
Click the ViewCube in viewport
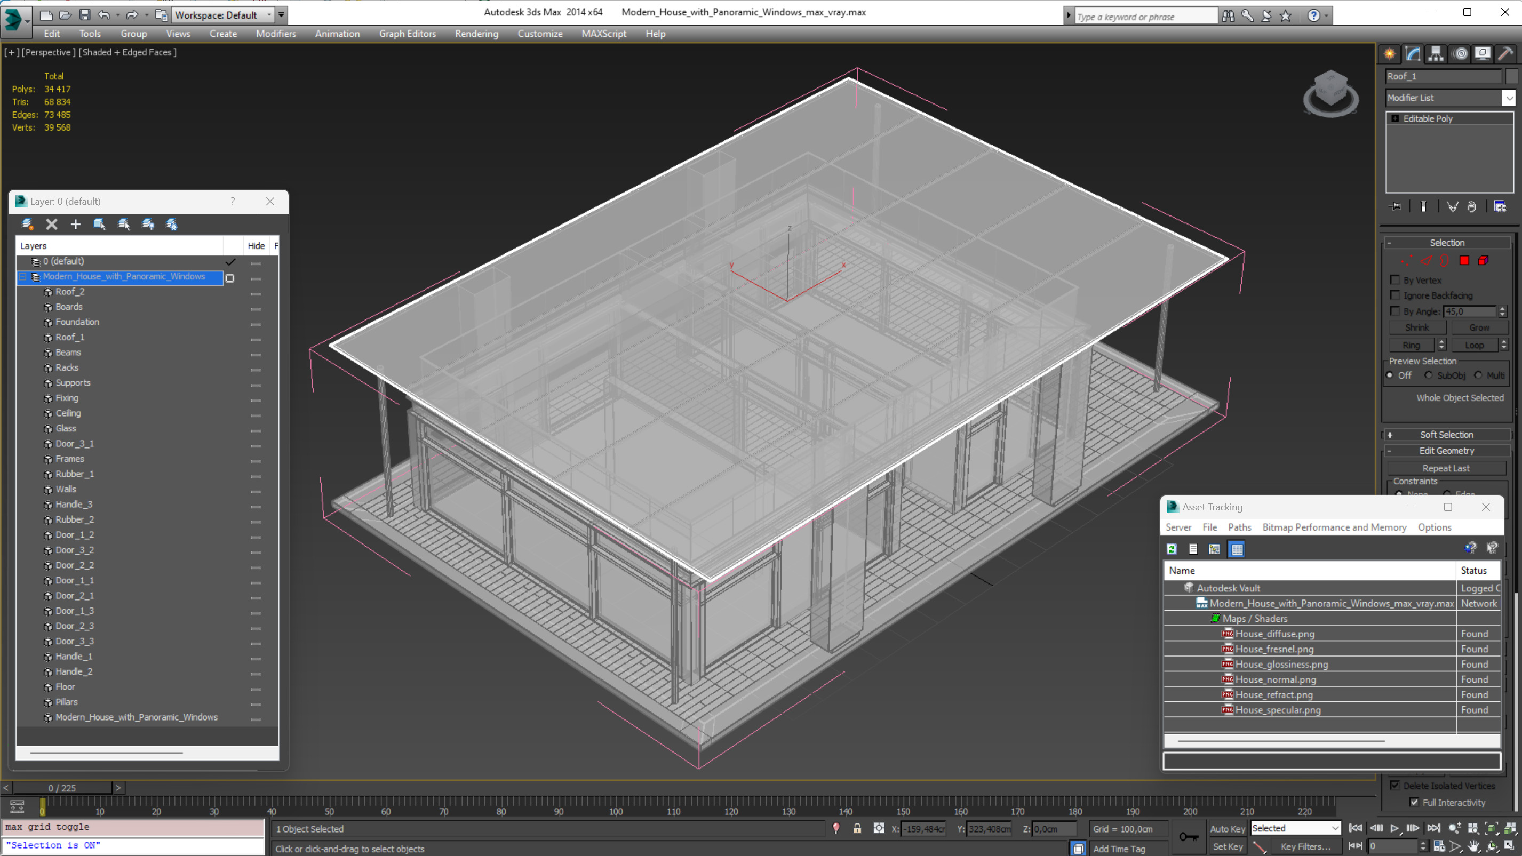[x=1330, y=93]
